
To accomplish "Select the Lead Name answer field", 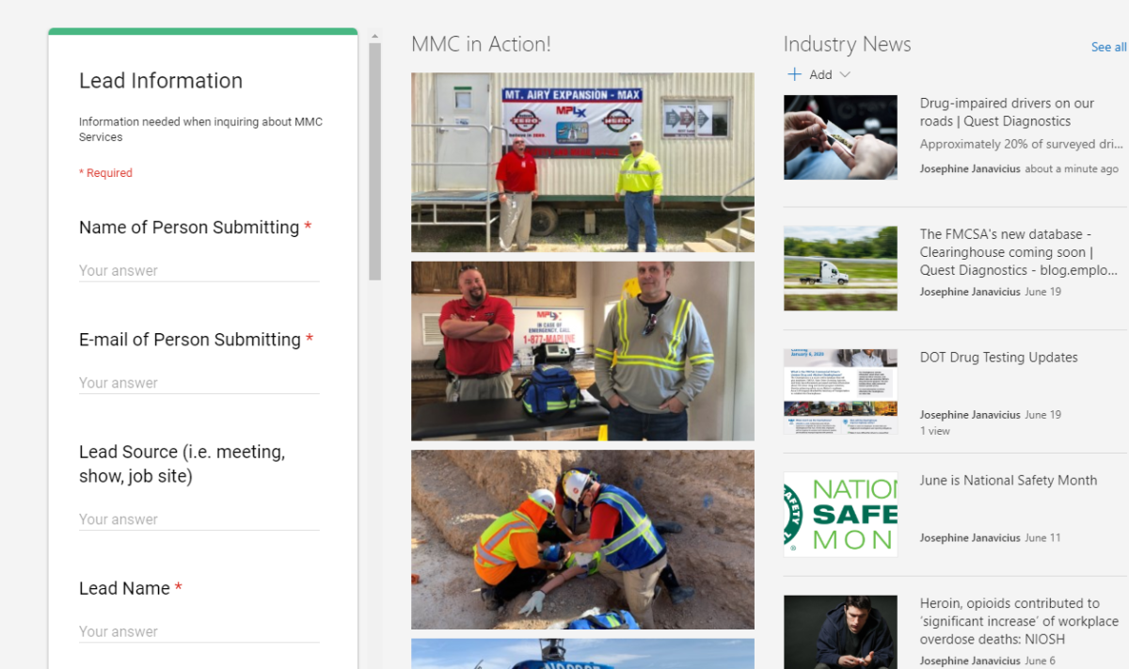I will click(x=199, y=631).
